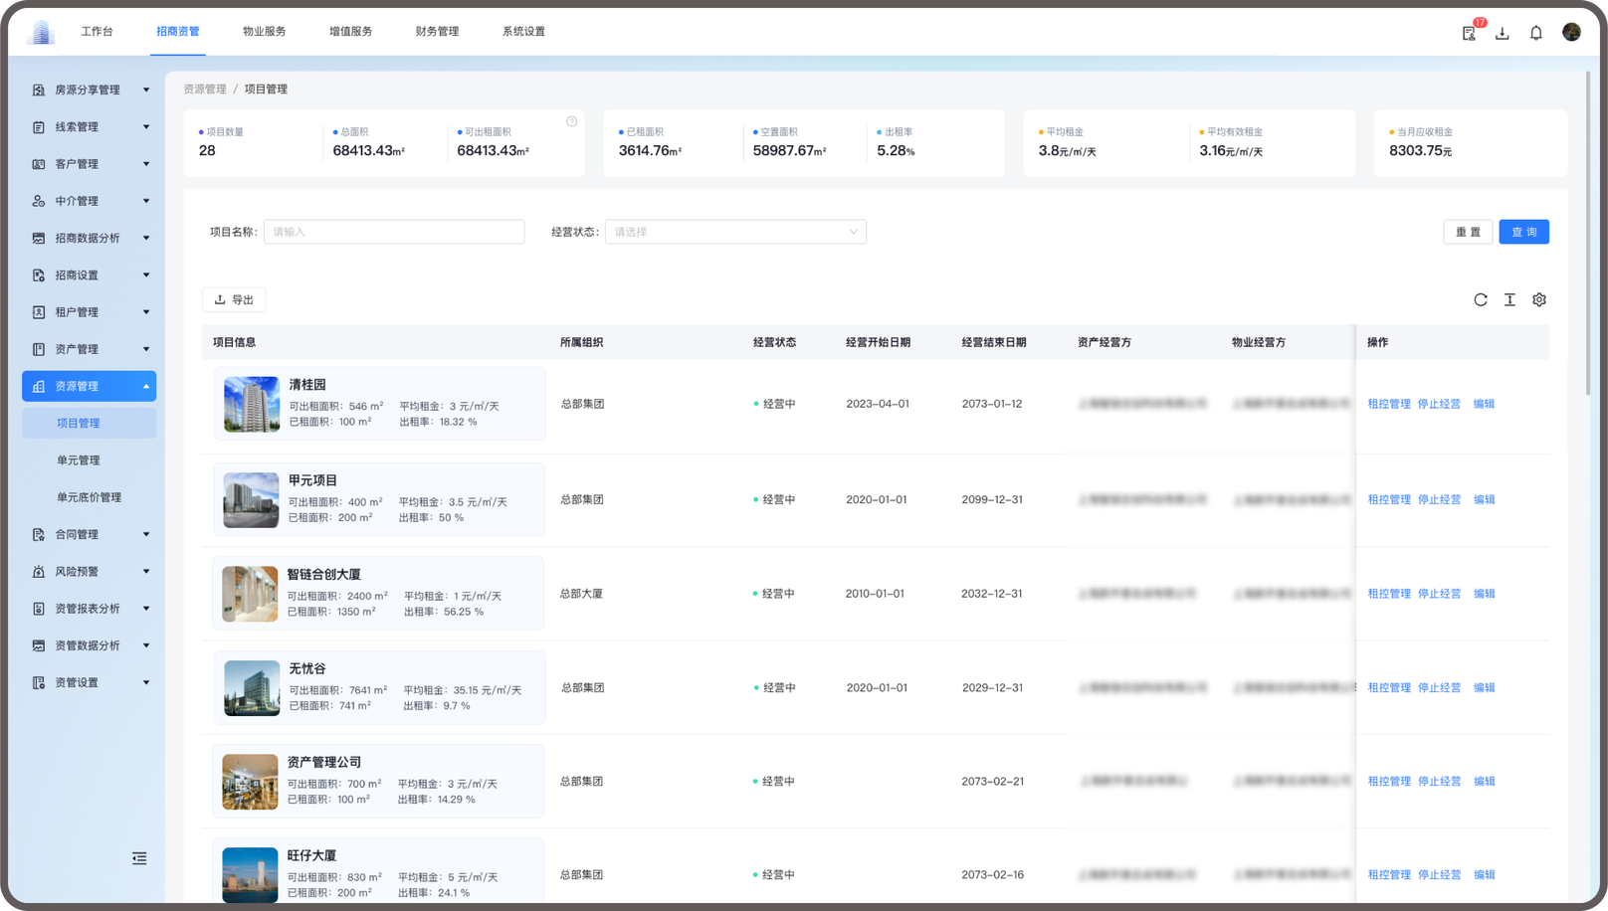The image size is (1608, 911).
Task: Click the 查询 button
Action: (x=1523, y=232)
